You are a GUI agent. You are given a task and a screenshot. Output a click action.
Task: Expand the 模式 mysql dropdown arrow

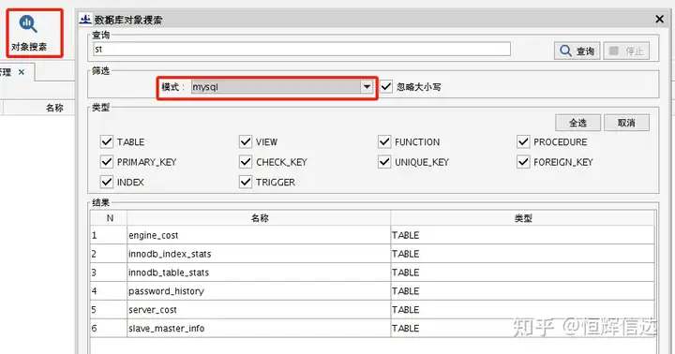click(367, 86)
